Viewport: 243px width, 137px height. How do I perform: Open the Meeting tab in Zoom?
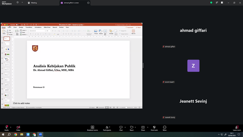point(32,3)
